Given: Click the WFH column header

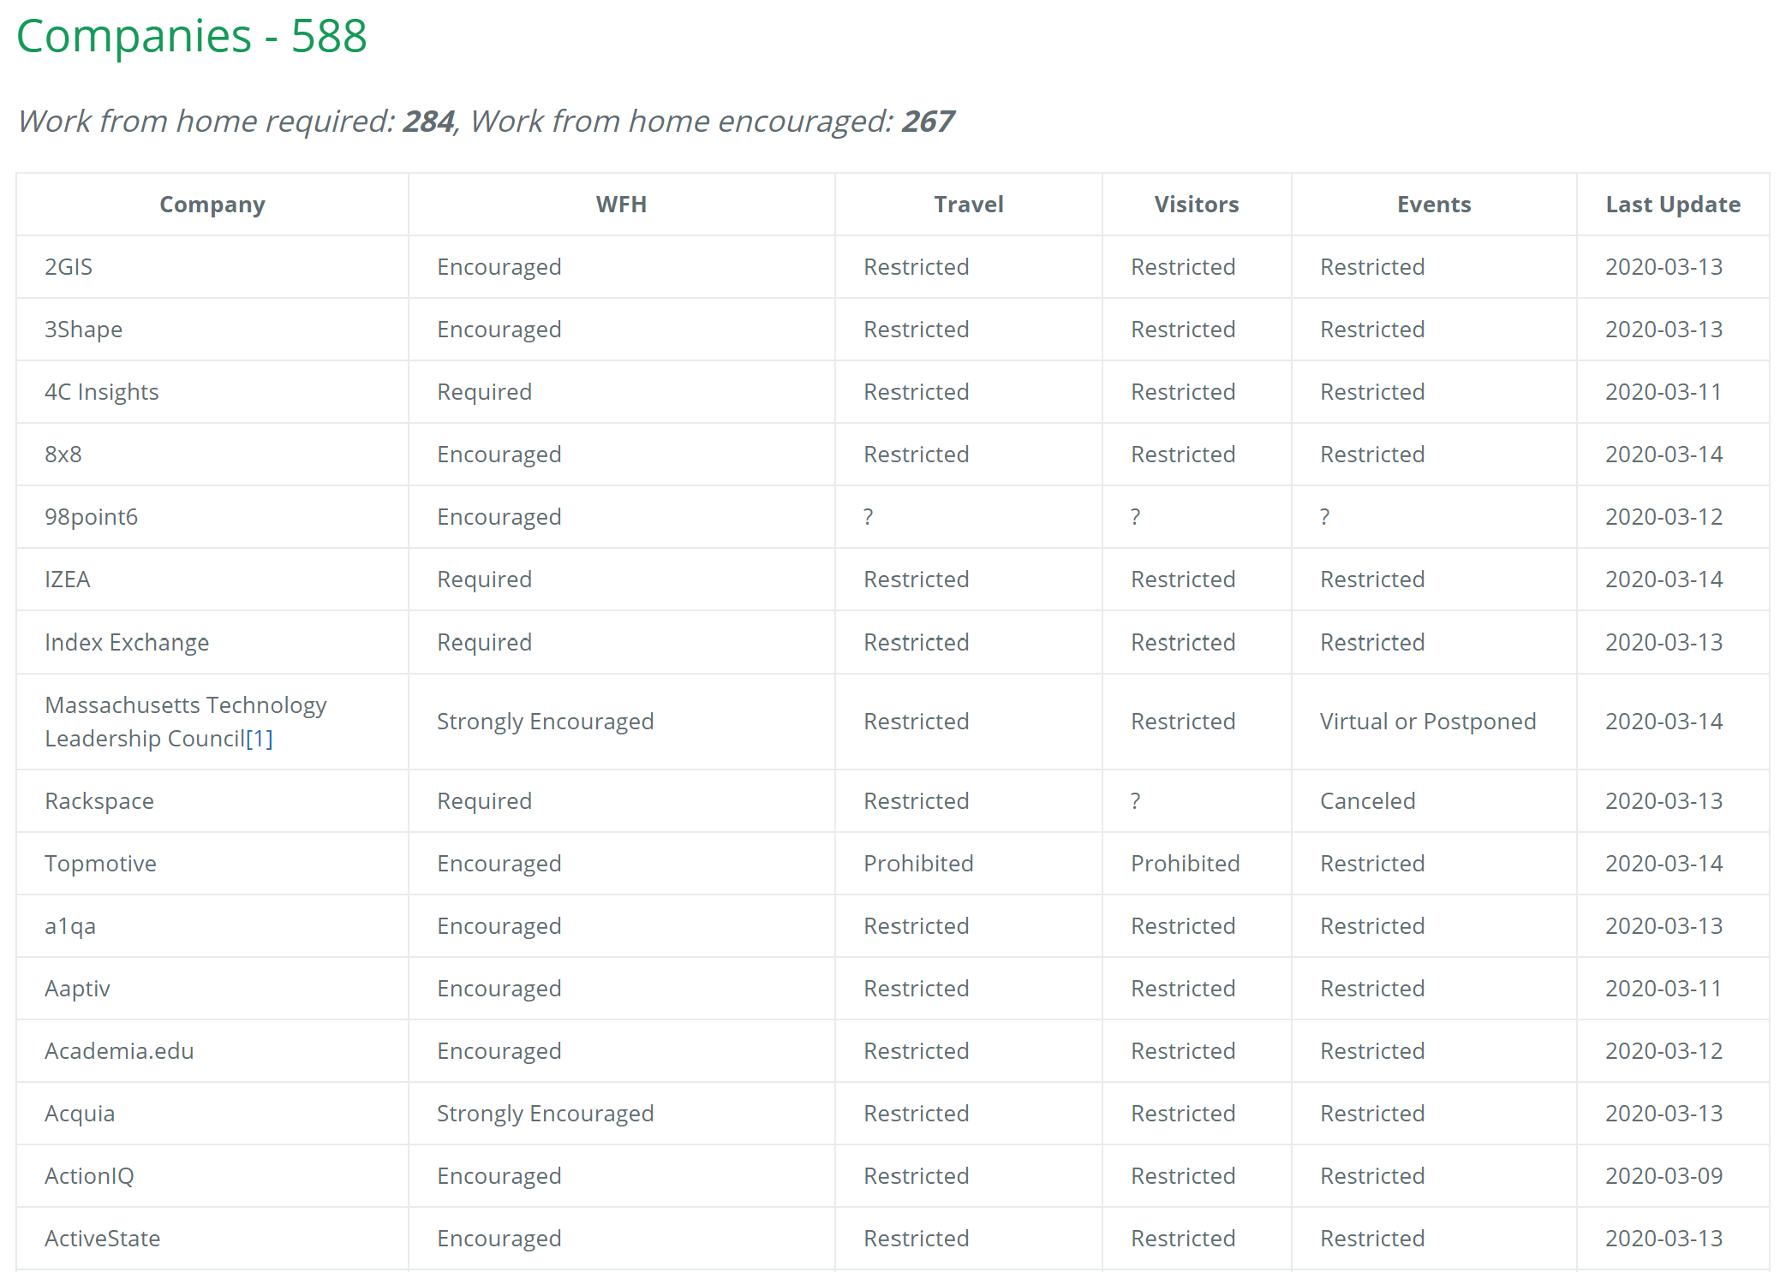Looking at the screenshot, I should [621, 205].
